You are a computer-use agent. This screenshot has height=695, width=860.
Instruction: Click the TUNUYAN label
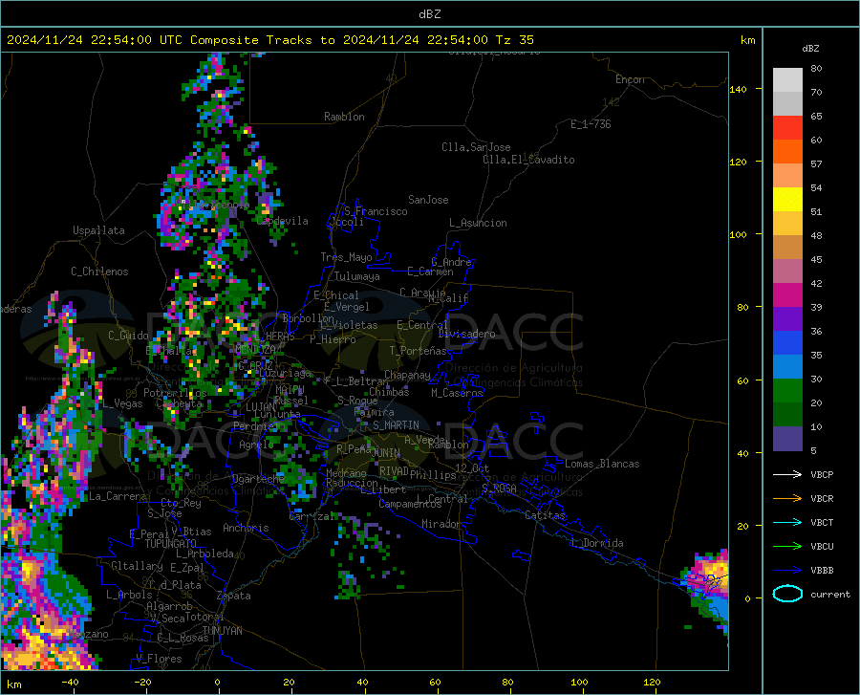coord(222,631)
